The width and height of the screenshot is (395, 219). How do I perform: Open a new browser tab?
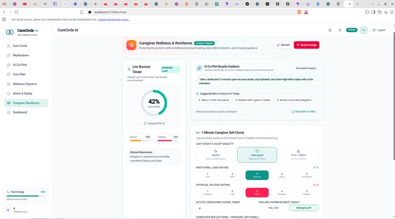coord(357,4)
